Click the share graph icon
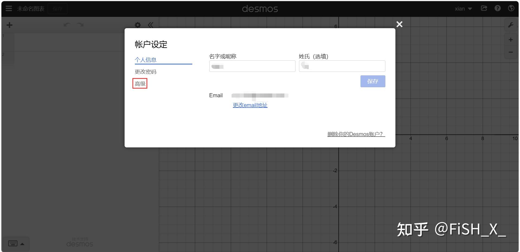 484,8
